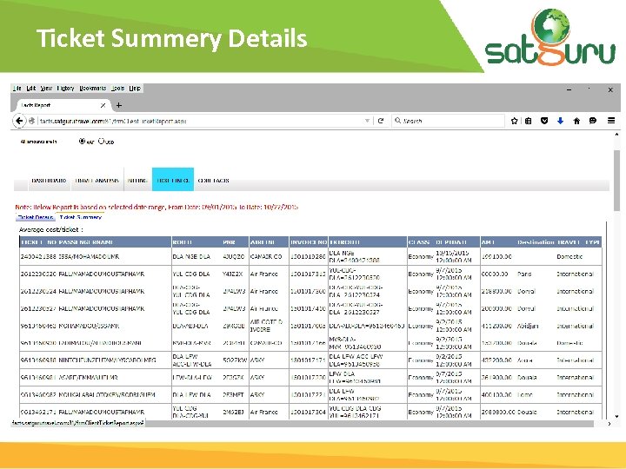
Task: Open the View menu
Action: pos(46,88)
